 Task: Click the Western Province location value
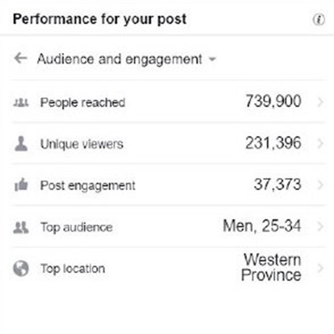[x=271, y=268]
